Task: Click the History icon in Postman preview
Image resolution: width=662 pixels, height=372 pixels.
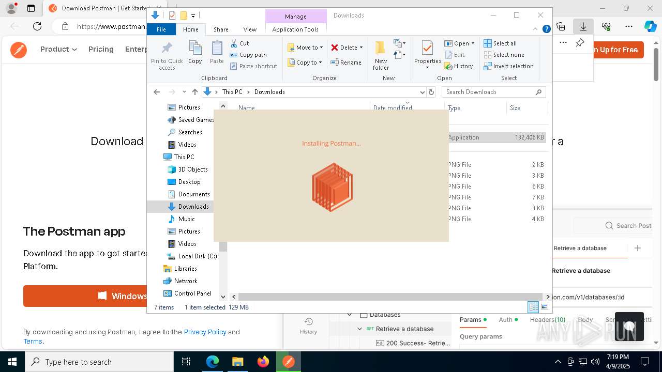Action: coord(309,321)
